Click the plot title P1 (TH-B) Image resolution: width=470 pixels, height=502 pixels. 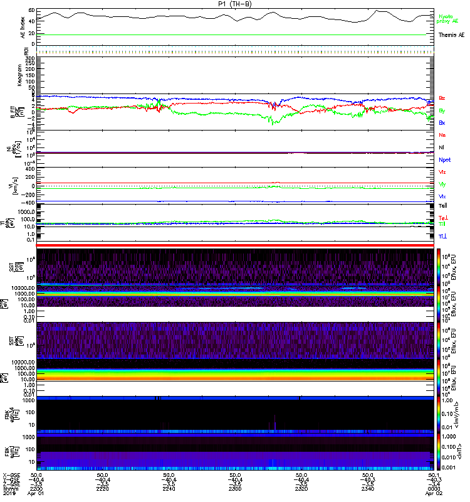[235, 4]
